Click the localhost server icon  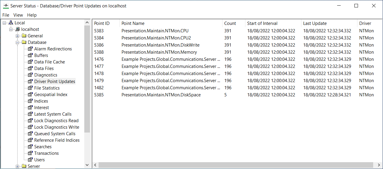tap(18, 29)
